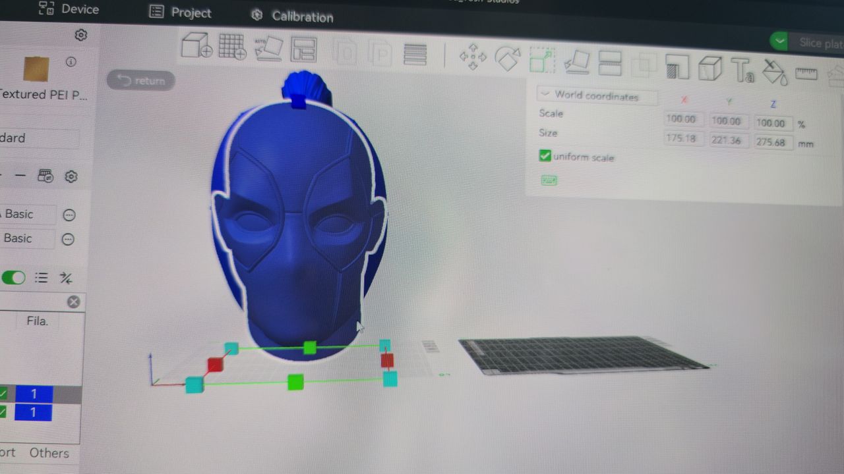
Task: Select the Color painting bucket tool
Action: 775,72
